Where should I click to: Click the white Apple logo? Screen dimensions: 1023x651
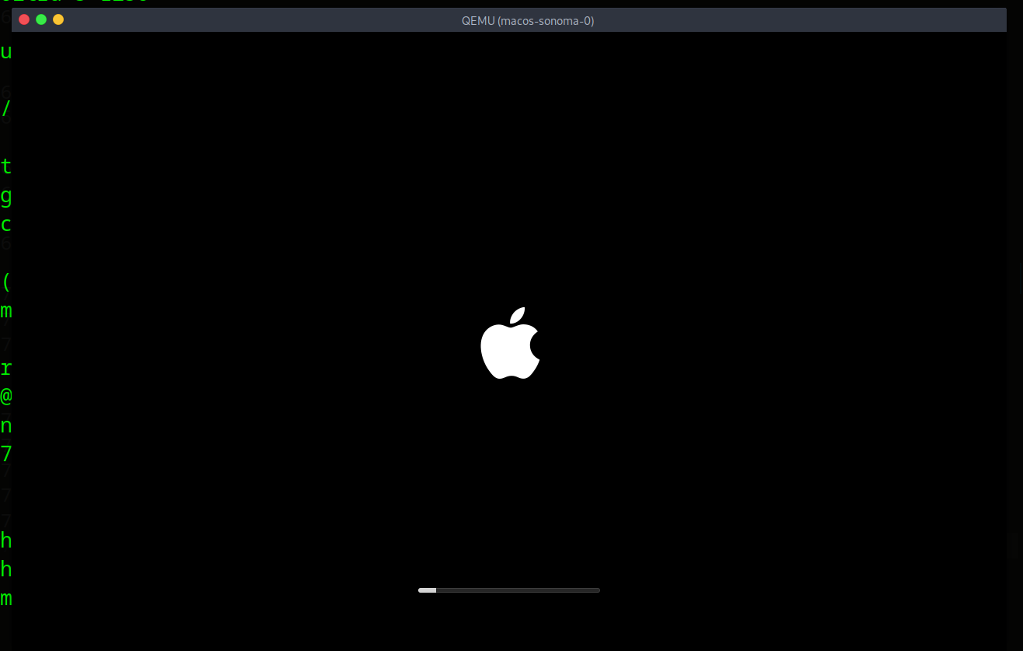point(510,343)
